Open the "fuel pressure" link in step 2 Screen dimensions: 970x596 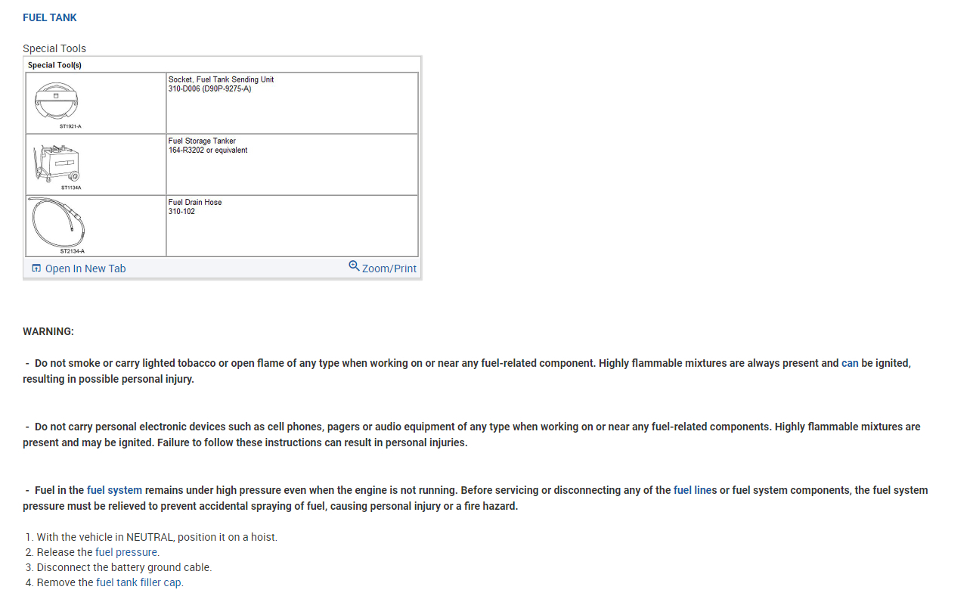point(127,552)
